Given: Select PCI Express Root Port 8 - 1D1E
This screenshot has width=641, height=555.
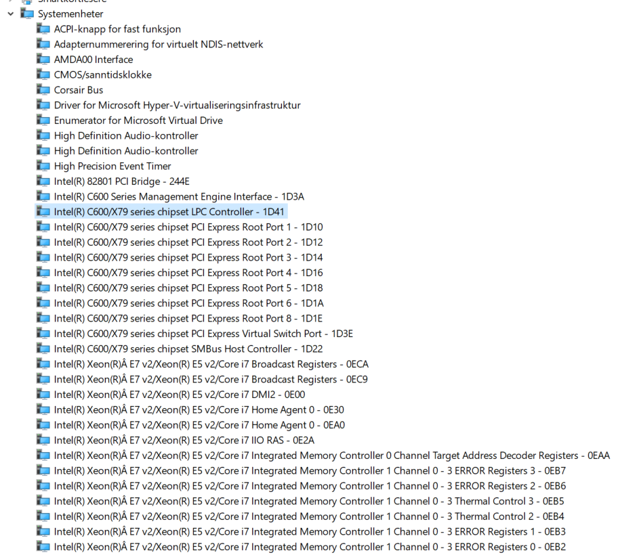Looking at the screenshot, I should pos(188,318).
